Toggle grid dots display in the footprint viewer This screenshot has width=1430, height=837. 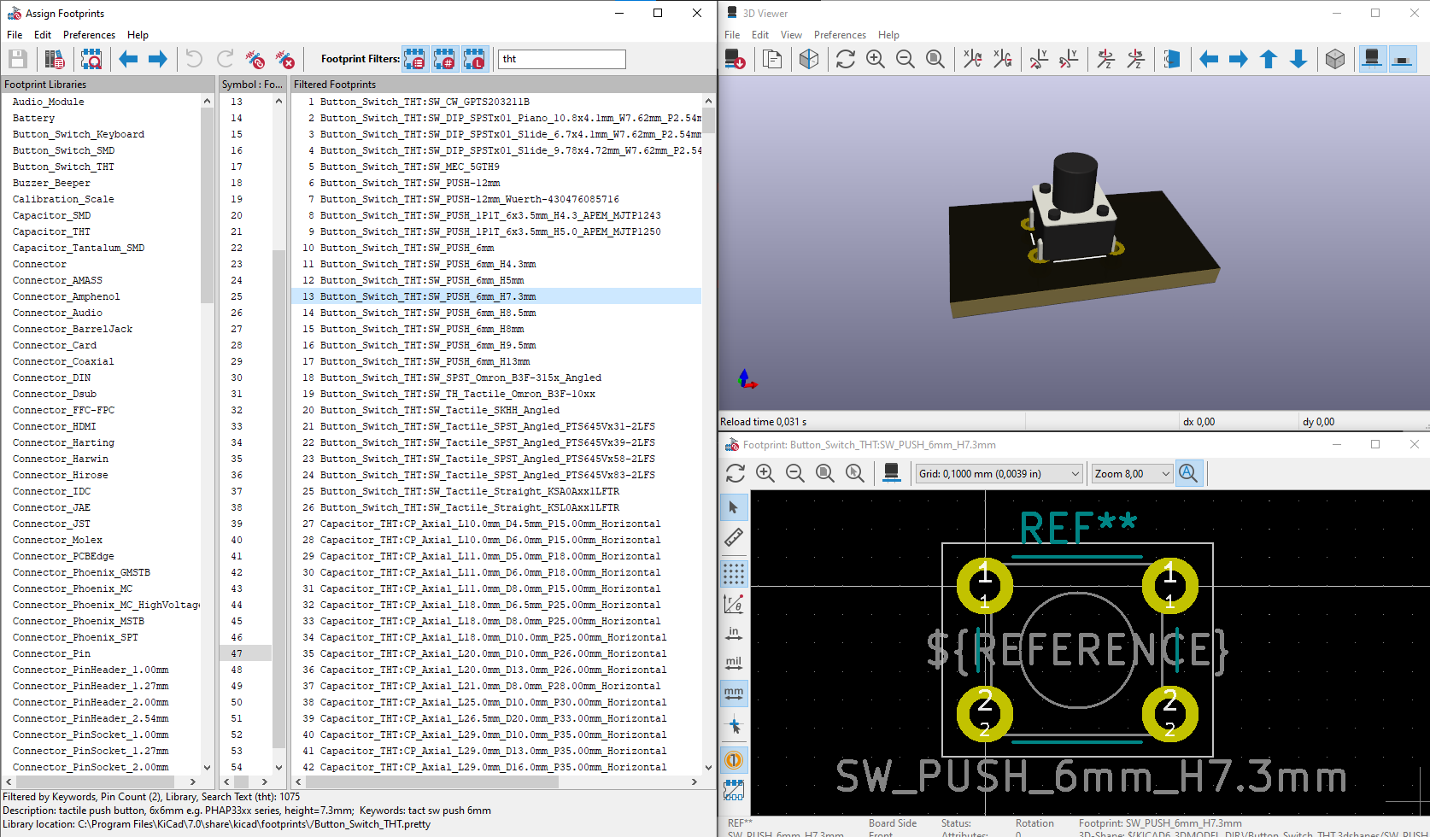pyautogui.click(x=734, y=573)
